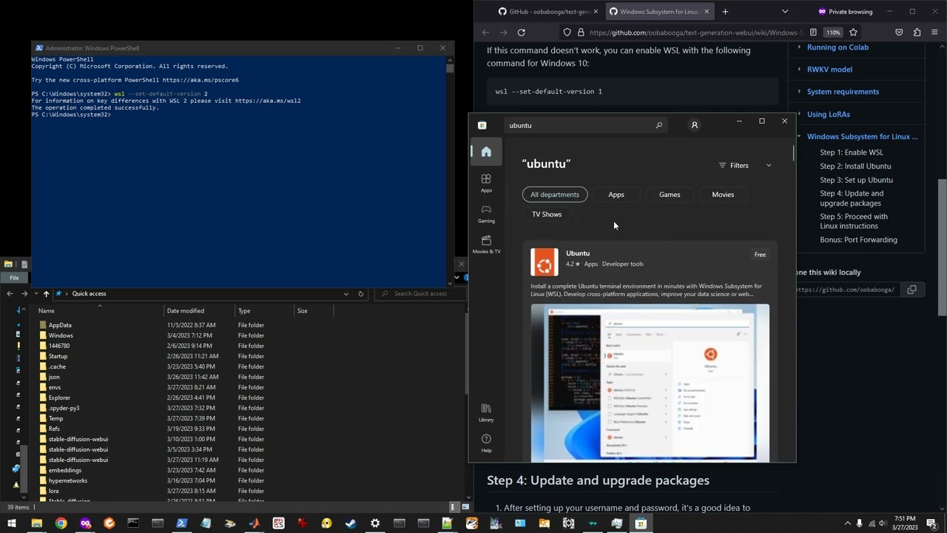Open Gaming section in Store sidebar

(486, 213)
